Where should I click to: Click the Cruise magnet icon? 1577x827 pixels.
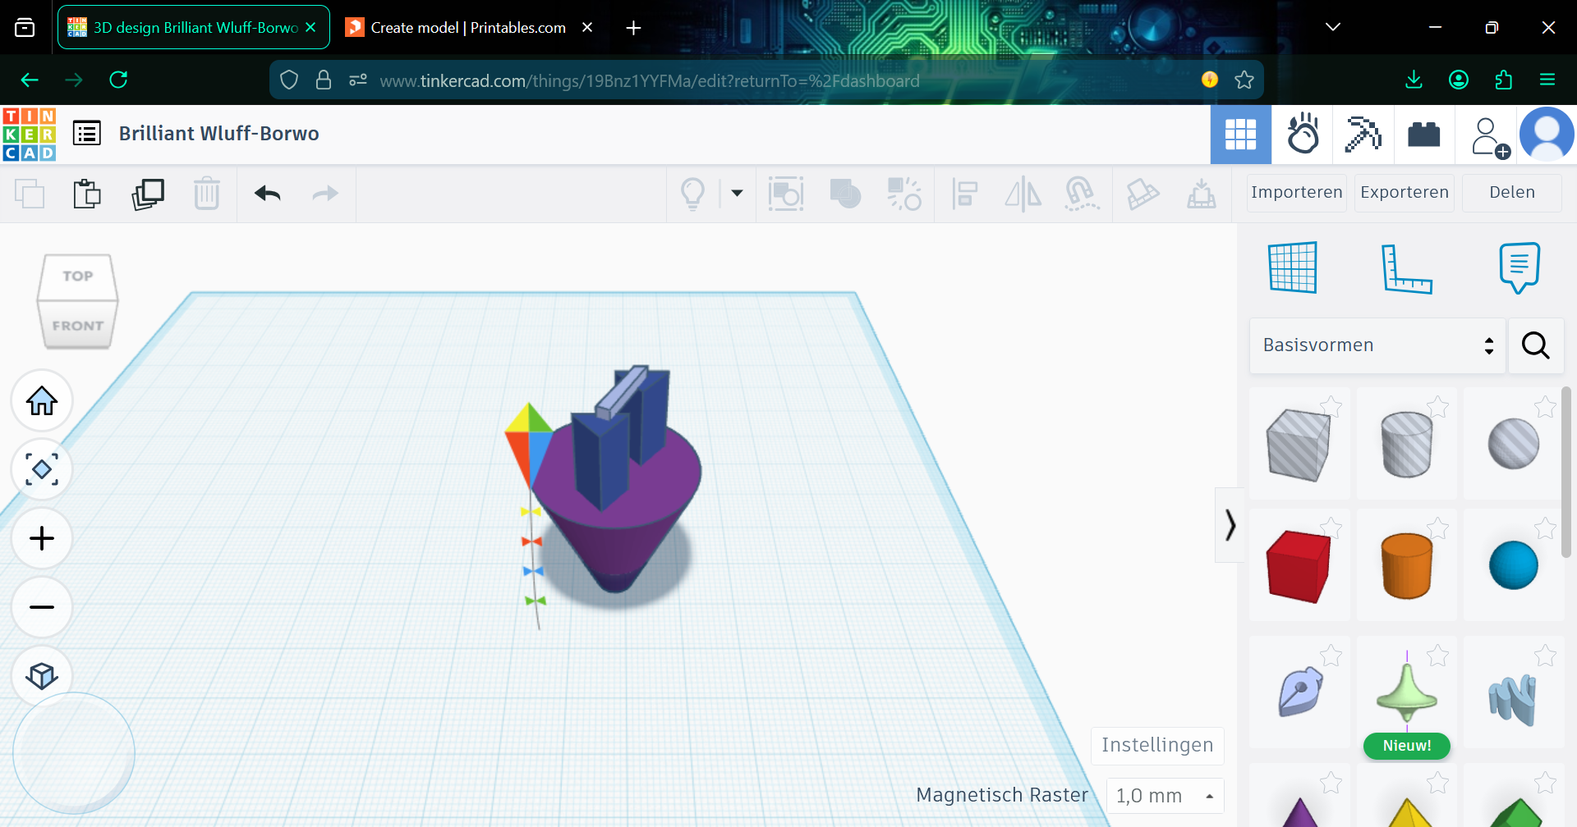tap(1081, 194)
